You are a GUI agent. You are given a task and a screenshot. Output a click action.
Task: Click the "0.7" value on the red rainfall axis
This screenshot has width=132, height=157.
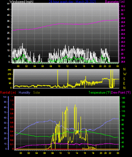12,118
